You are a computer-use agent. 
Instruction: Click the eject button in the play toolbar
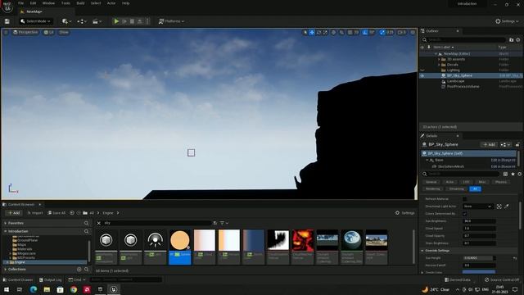140,21
